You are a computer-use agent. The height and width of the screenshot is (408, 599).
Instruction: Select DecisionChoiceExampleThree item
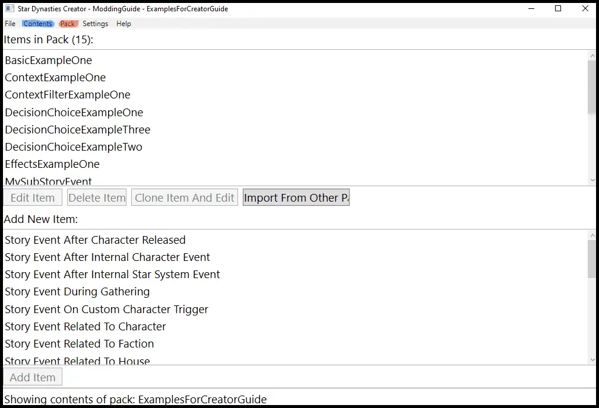point(295,129)
